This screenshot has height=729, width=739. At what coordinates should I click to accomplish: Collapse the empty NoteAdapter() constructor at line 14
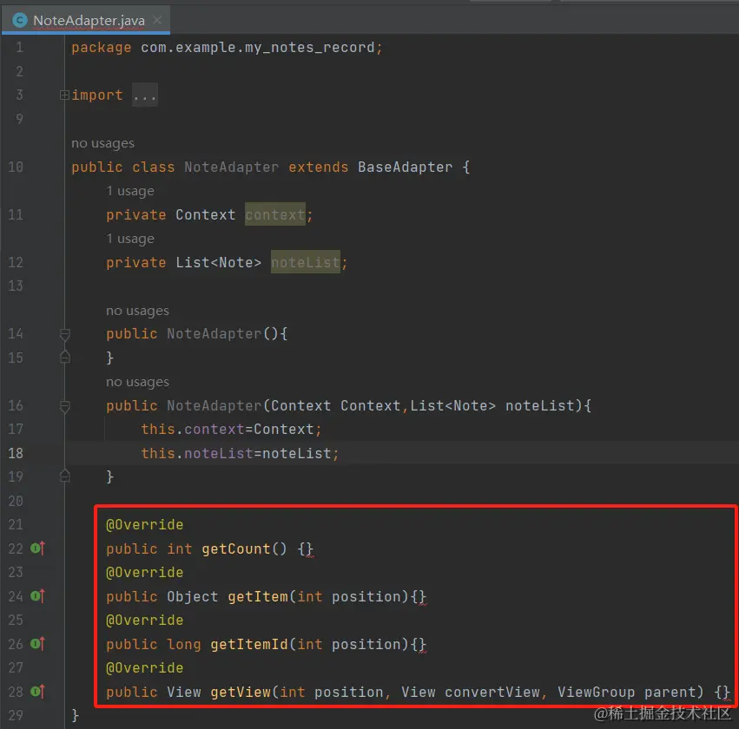pyautogui.click(x=65, y=334)
